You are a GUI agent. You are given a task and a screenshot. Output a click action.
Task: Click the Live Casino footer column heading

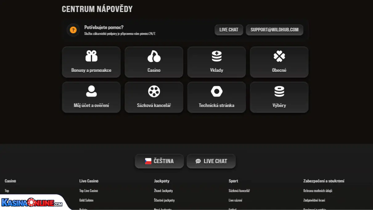(x=89, y=181)
